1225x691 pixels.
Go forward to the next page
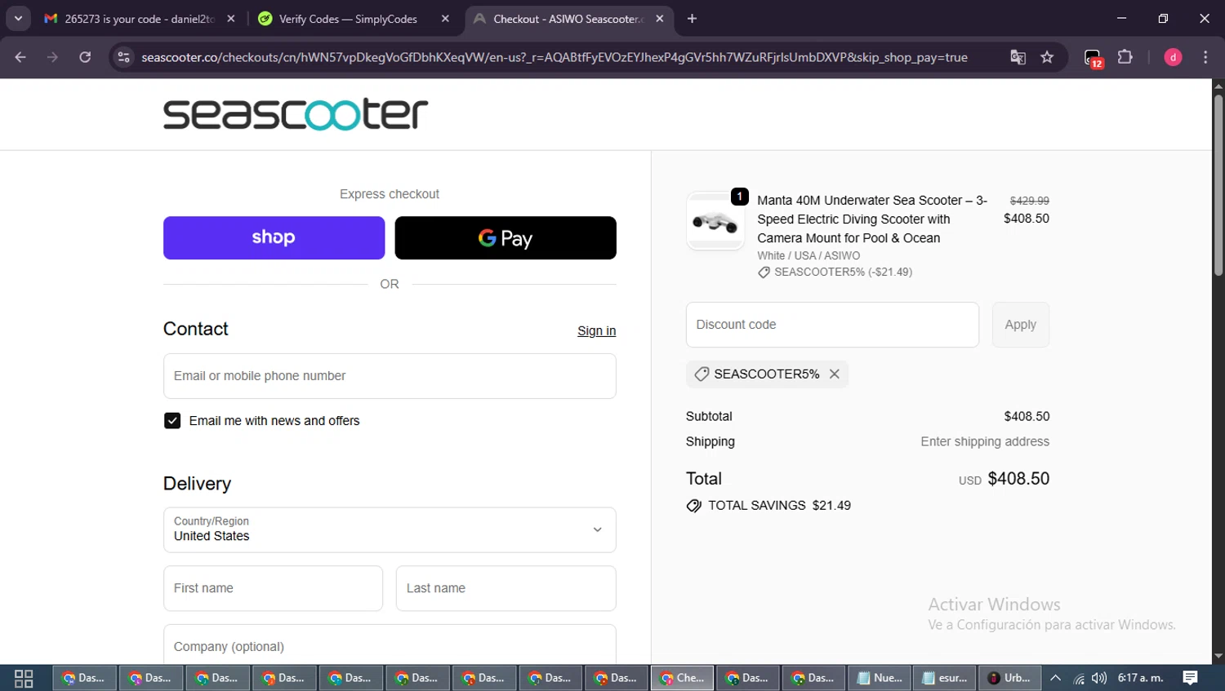pos(52,57)
